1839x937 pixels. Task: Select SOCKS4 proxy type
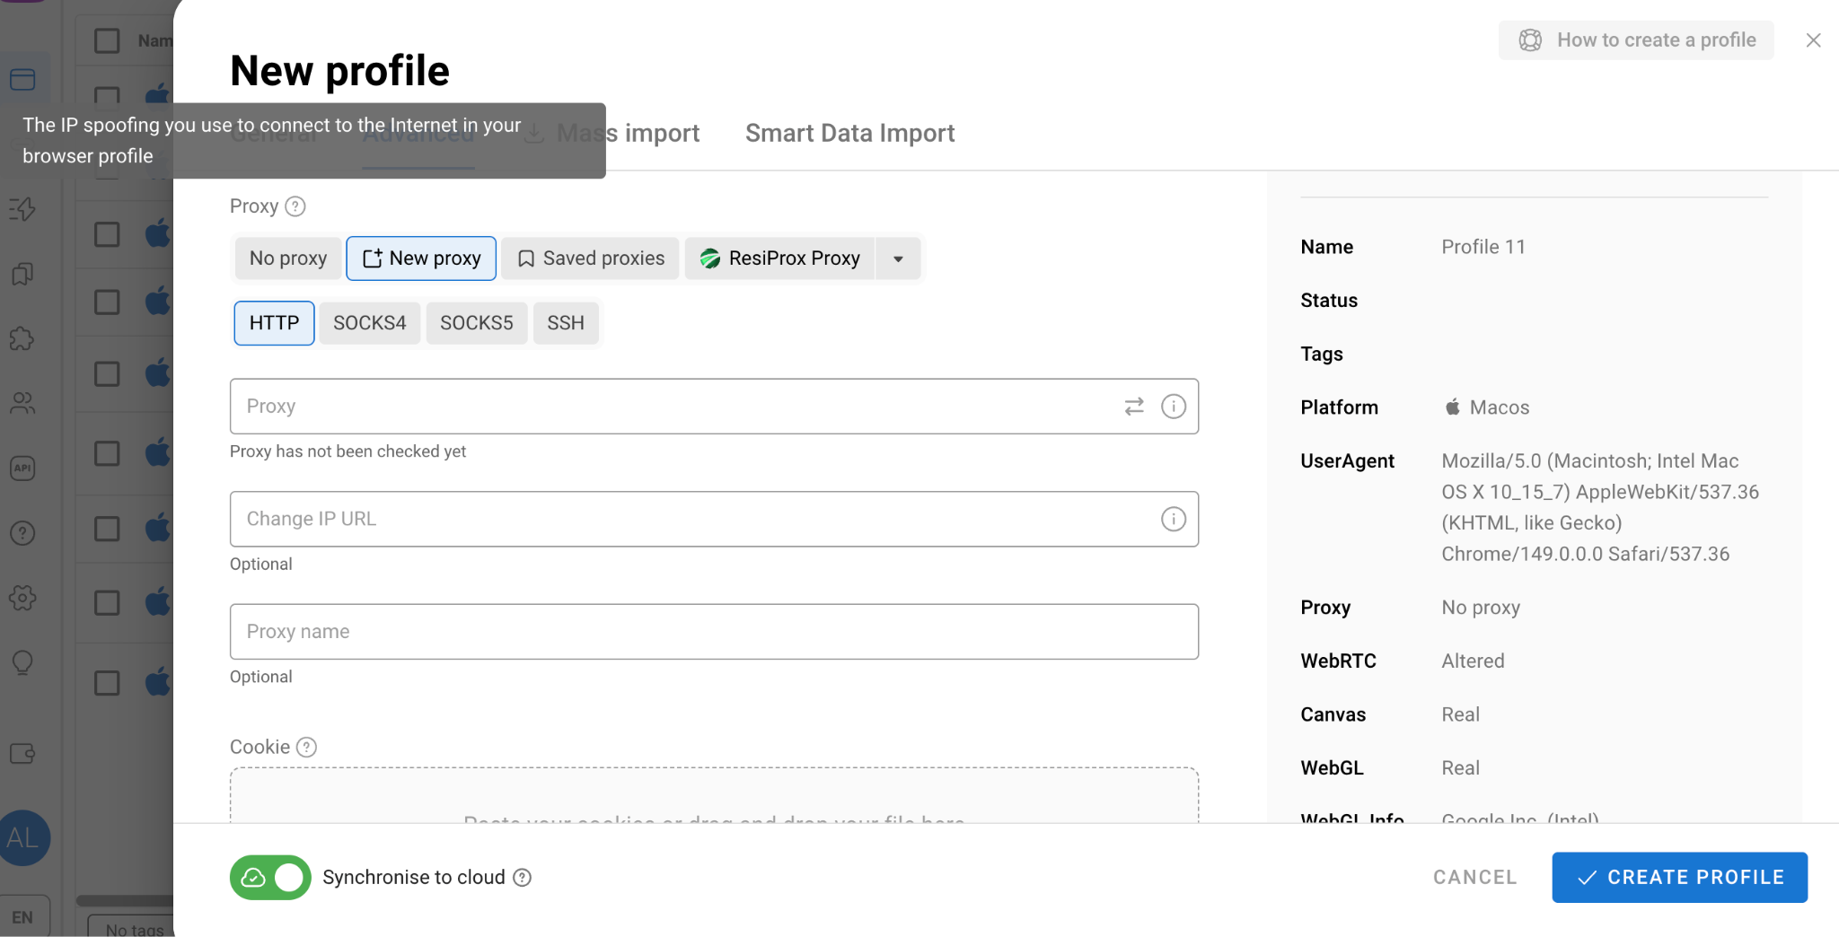pos(370,323)
